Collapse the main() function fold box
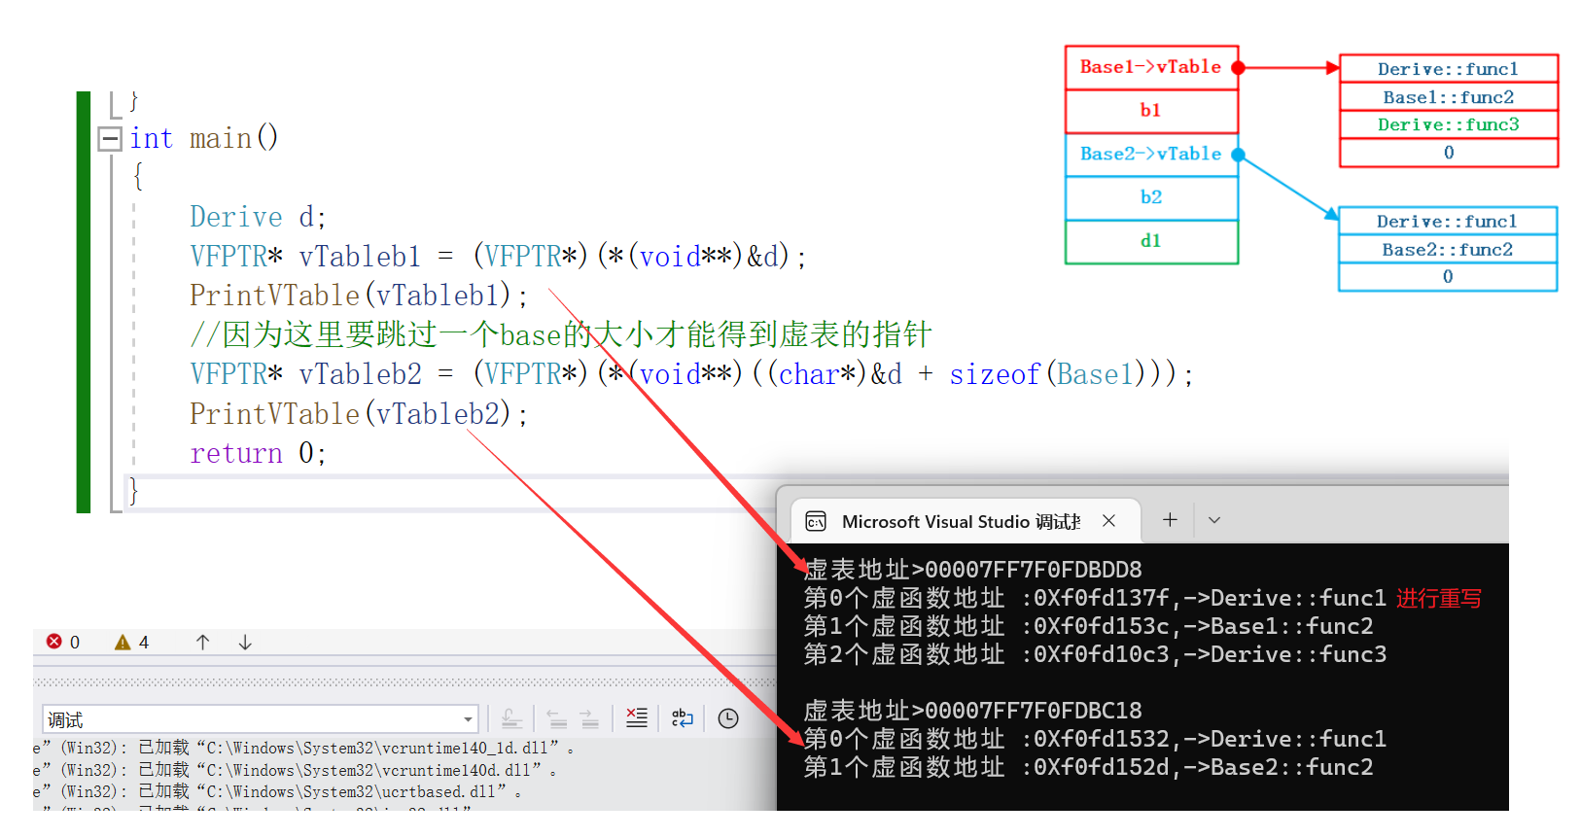This screenshot has width=1581, height=838. [110, 139]
